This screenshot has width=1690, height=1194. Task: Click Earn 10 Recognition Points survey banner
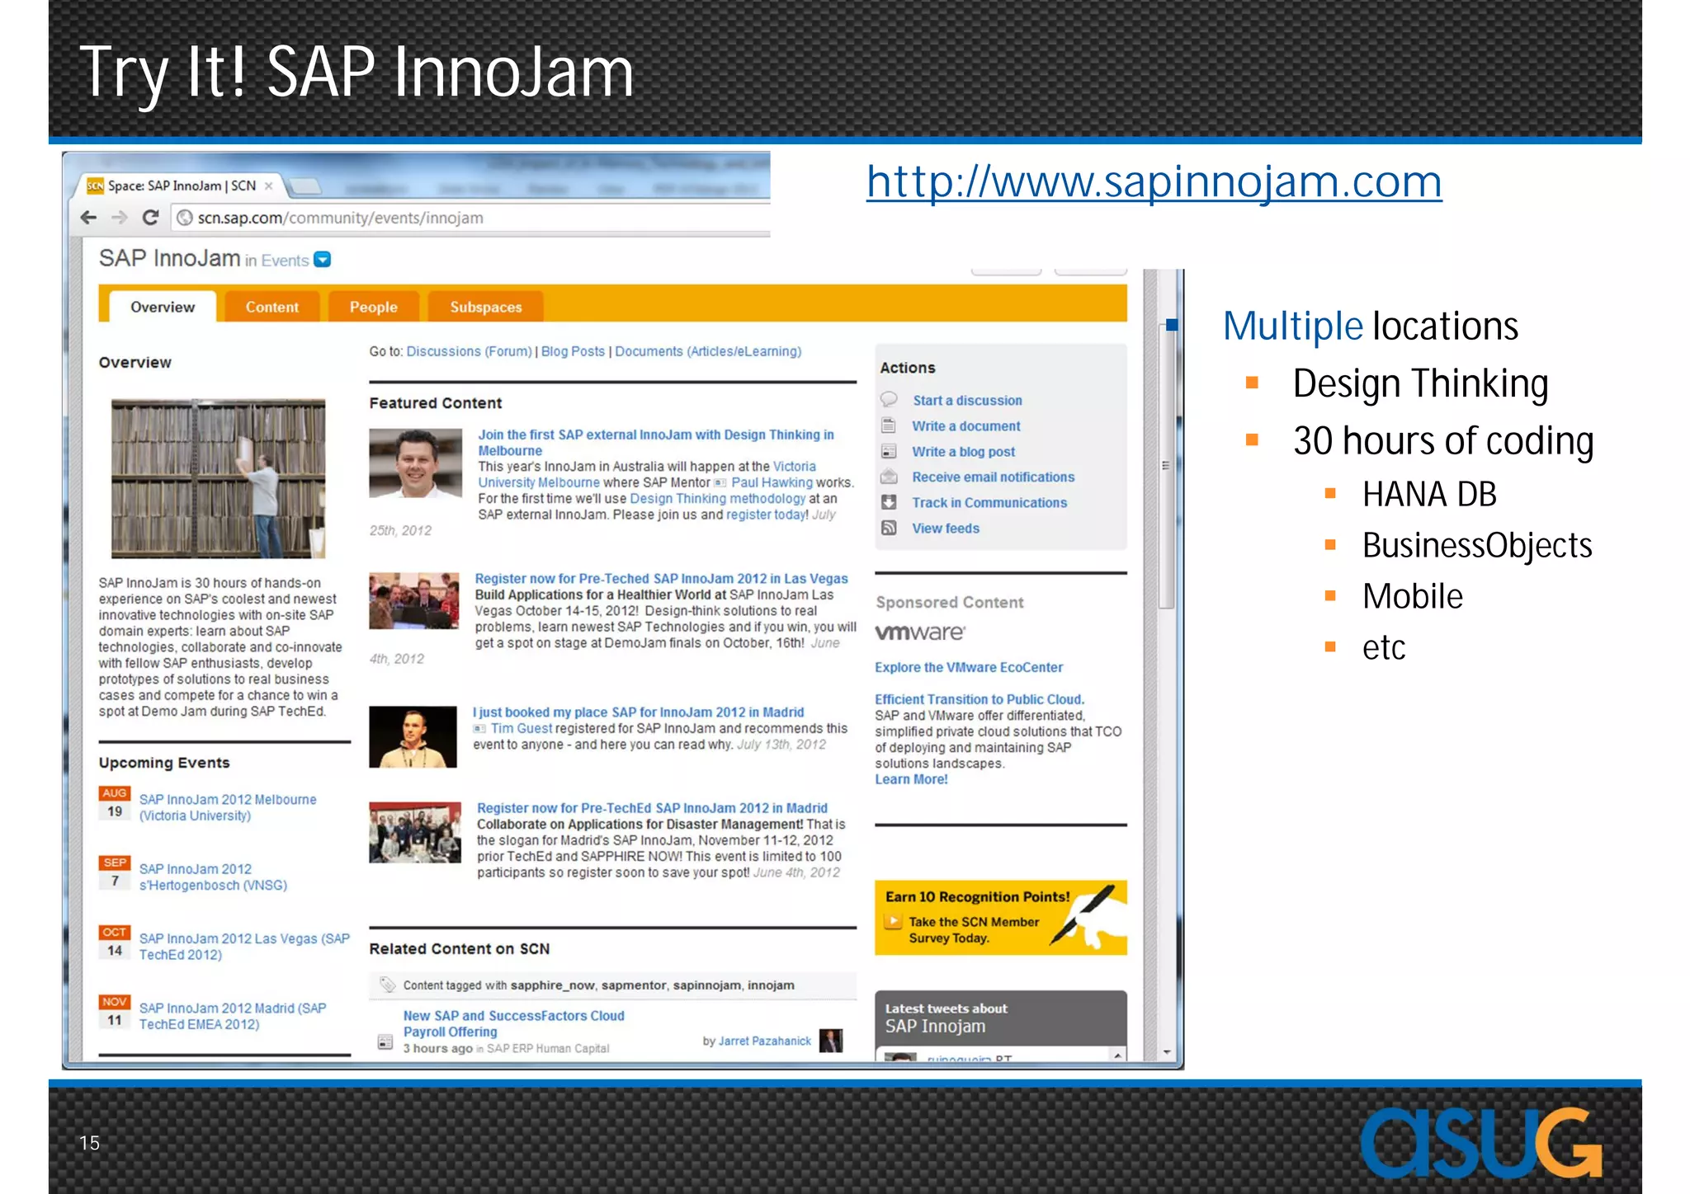click(1001, 918)
